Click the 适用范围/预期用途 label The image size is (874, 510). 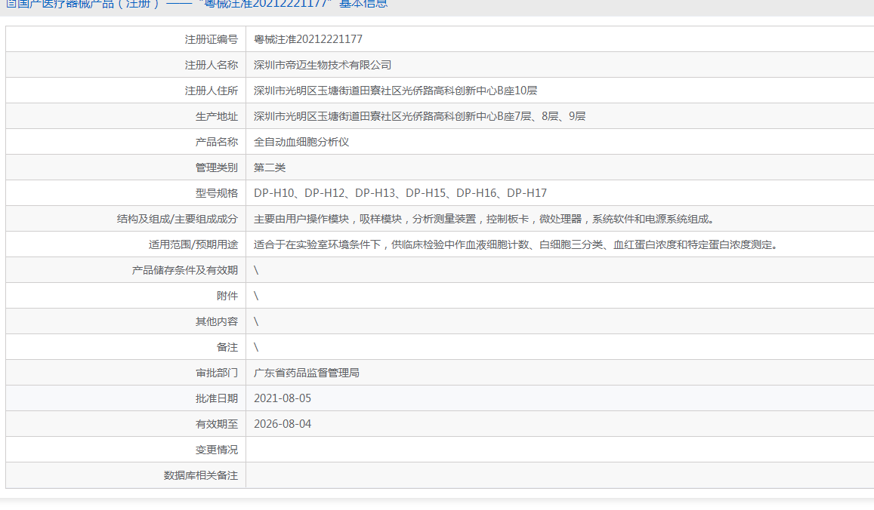(193, 244)
